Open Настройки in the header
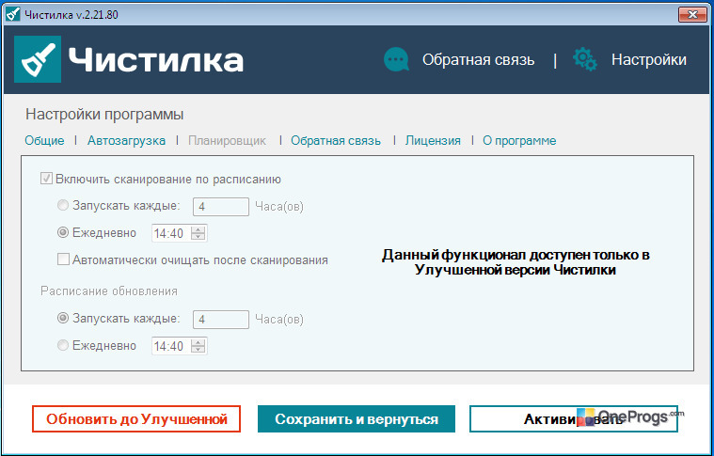Image resolution: width=714 pixels, height=456 pixels. (x=649, y=60)
